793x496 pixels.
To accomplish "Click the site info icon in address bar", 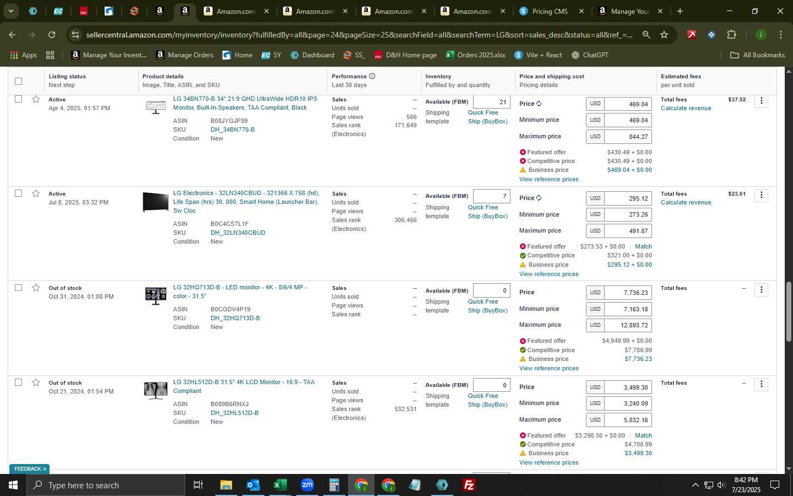I will point(75,35).
